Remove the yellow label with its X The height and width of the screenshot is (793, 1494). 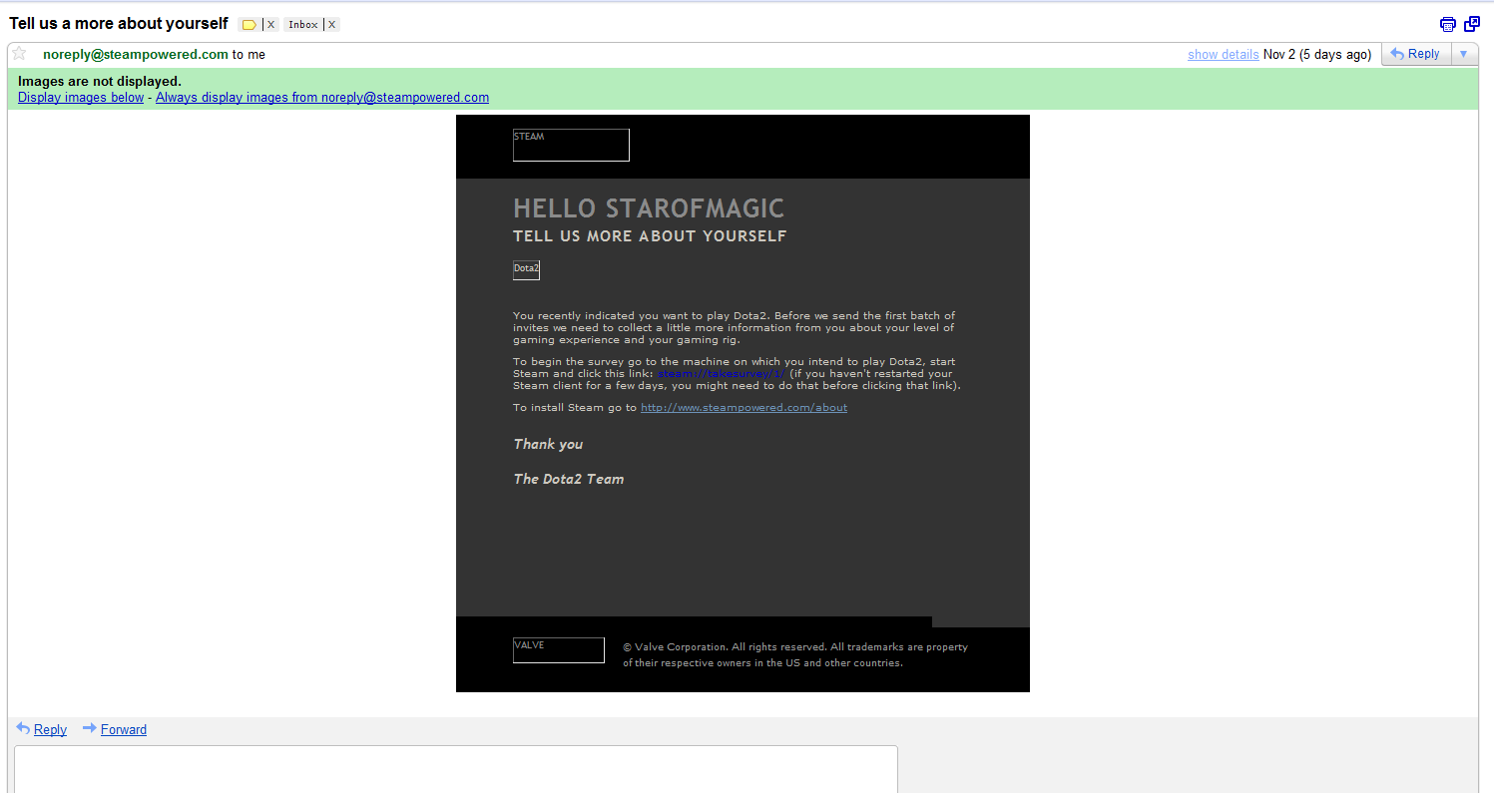pos(270,25)
